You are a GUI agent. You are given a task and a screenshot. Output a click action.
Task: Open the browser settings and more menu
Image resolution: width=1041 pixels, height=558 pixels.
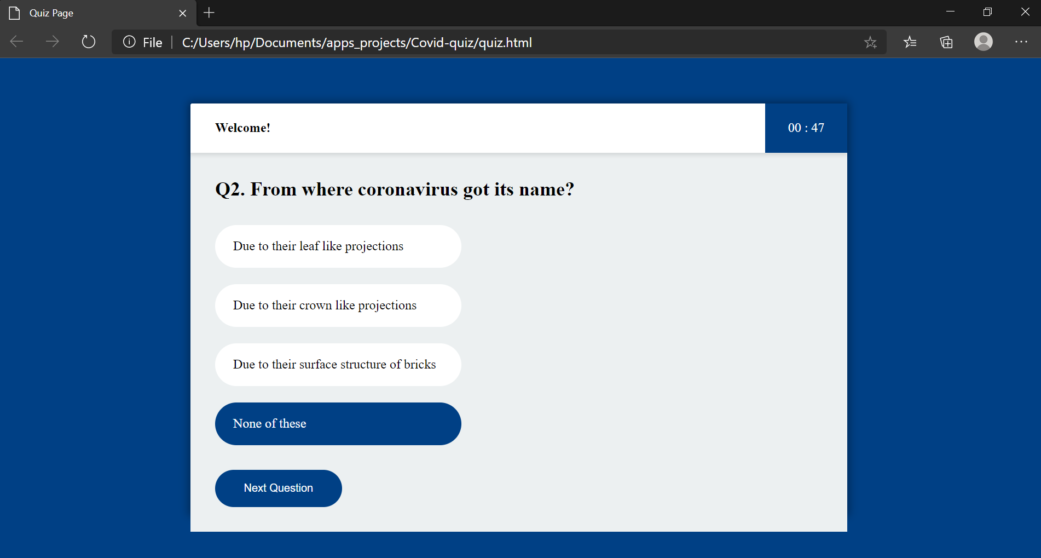click(1021, 42)
